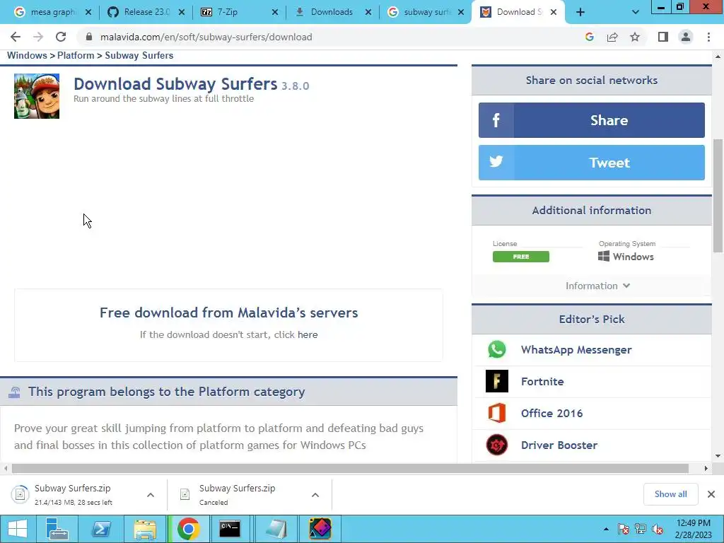Click the Tweet button

point(592,163)
